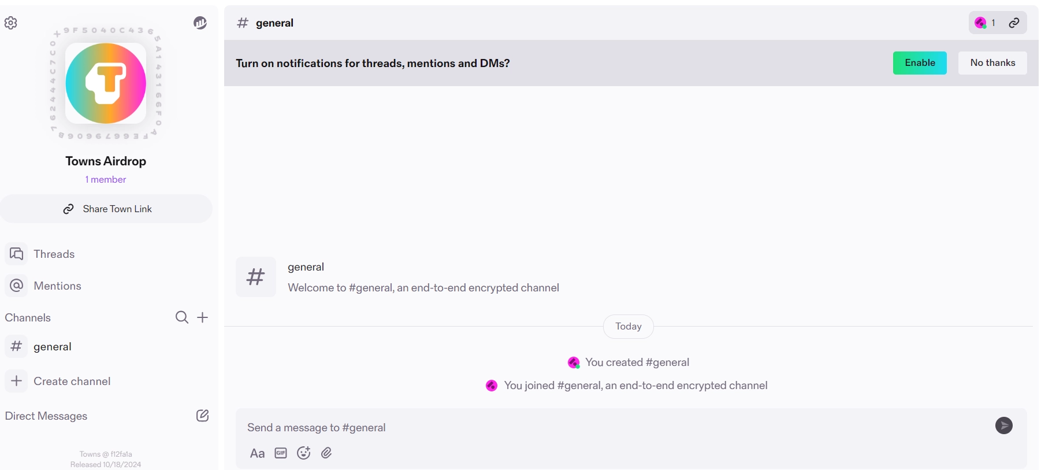Click plus icon beside Create channel

tap(16, 381)
